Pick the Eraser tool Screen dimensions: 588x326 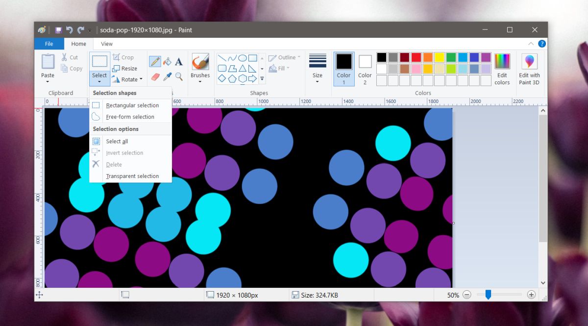[x=155, y=76]
